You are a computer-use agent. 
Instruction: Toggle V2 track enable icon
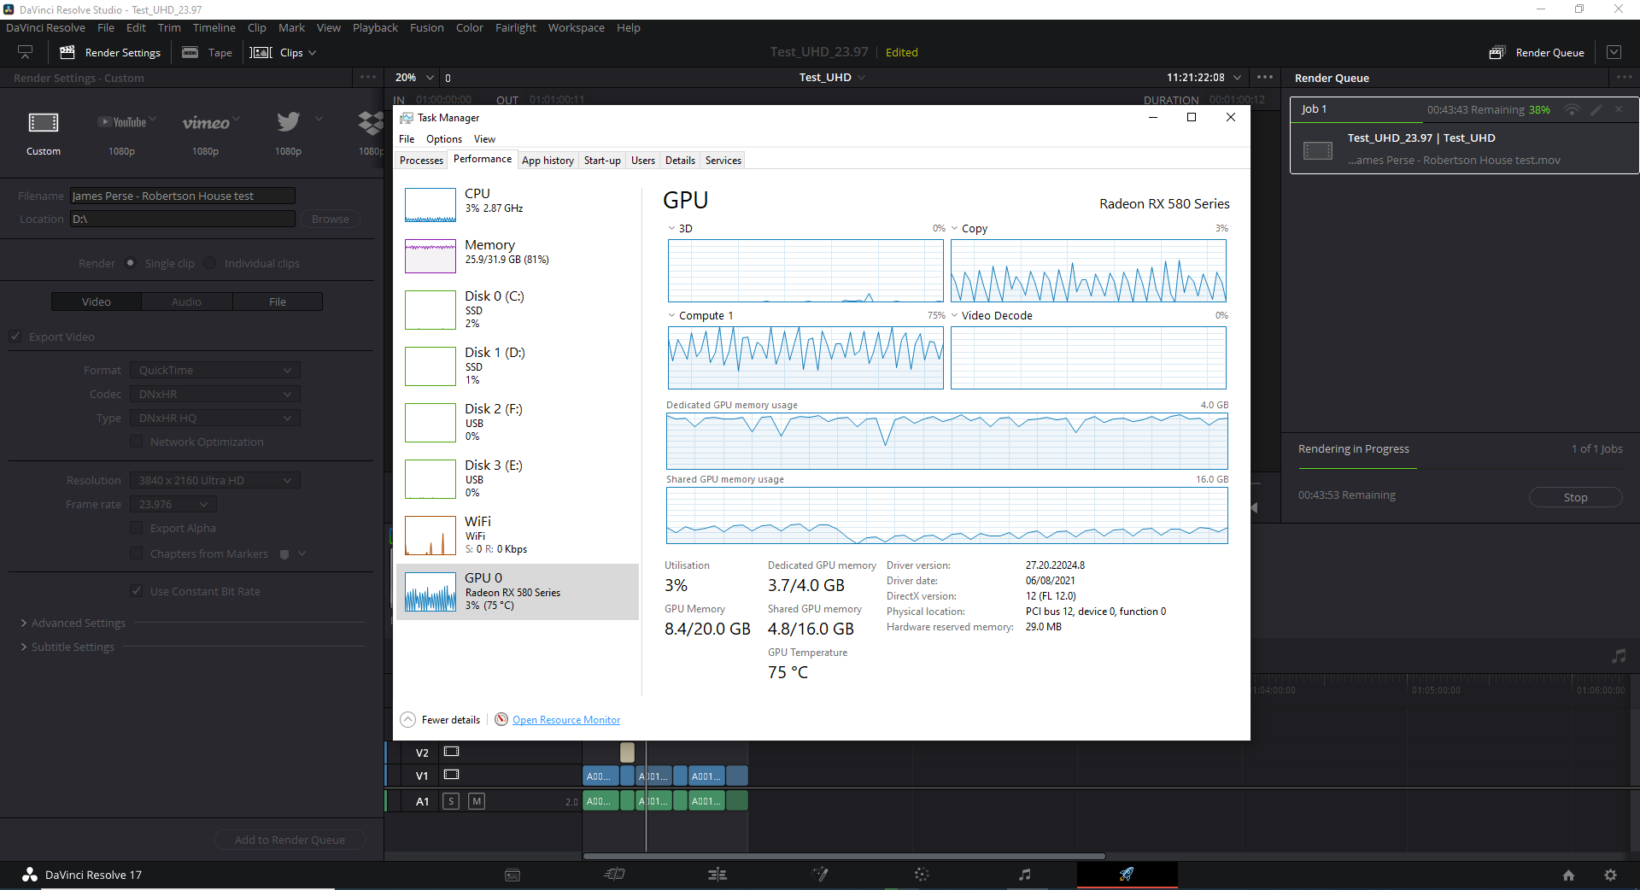pos(451,752)
